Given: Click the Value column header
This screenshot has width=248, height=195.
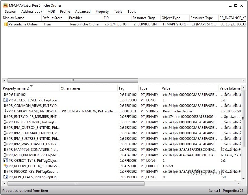Looking at the screenshot, I should click(190, 88).
